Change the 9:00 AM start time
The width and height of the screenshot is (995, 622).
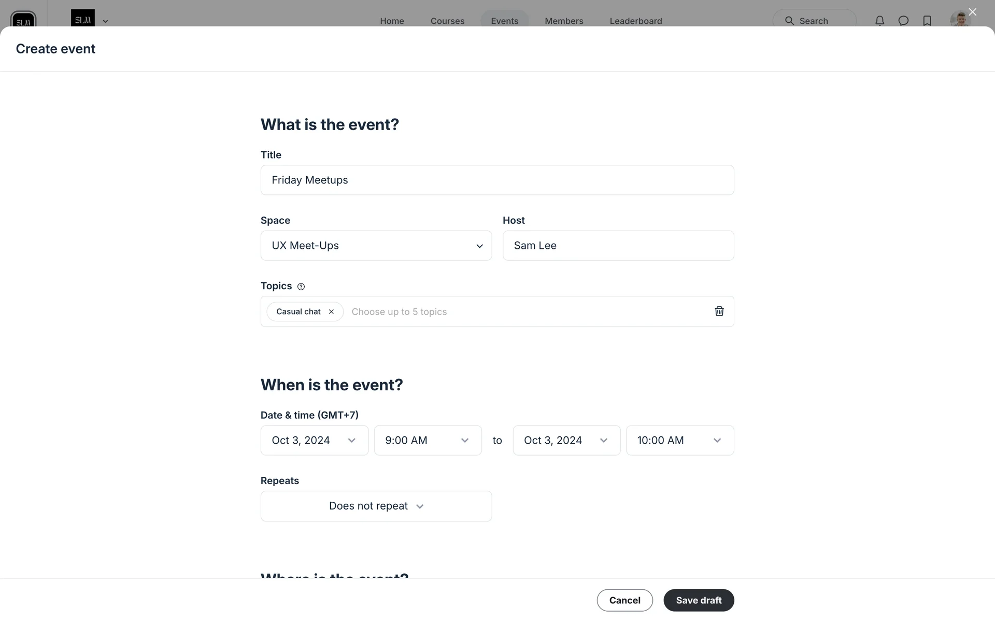pos(428,441)
